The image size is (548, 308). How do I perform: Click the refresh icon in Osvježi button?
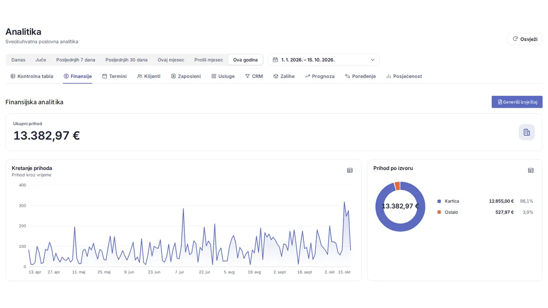click(x=515, y=39)
